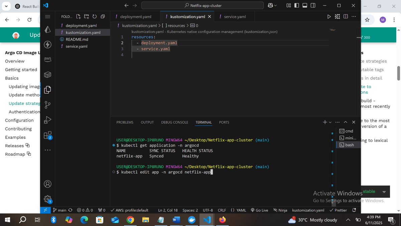Viewport: 401px width, 226px height.
Task: Toggle the secondary side bar visibility
Action: tap(313, 5)
